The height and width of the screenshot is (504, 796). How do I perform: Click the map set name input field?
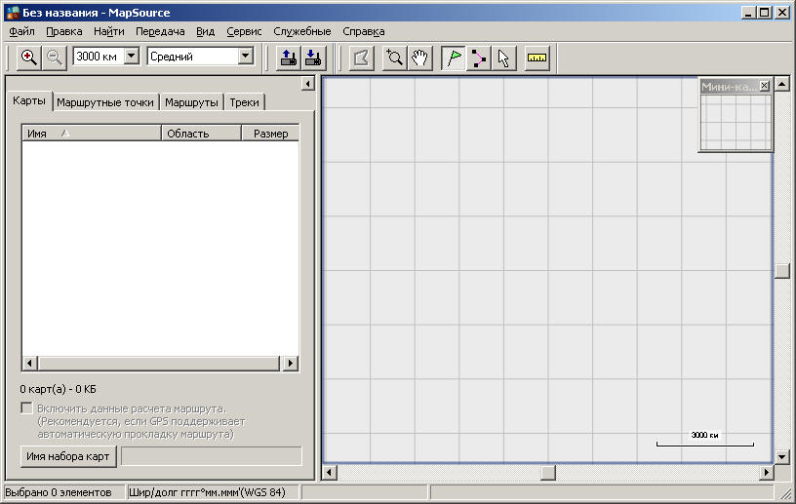211,456
